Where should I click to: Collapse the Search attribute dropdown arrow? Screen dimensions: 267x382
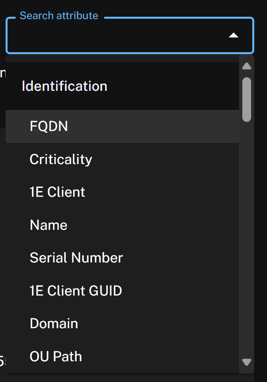(233, 35)
